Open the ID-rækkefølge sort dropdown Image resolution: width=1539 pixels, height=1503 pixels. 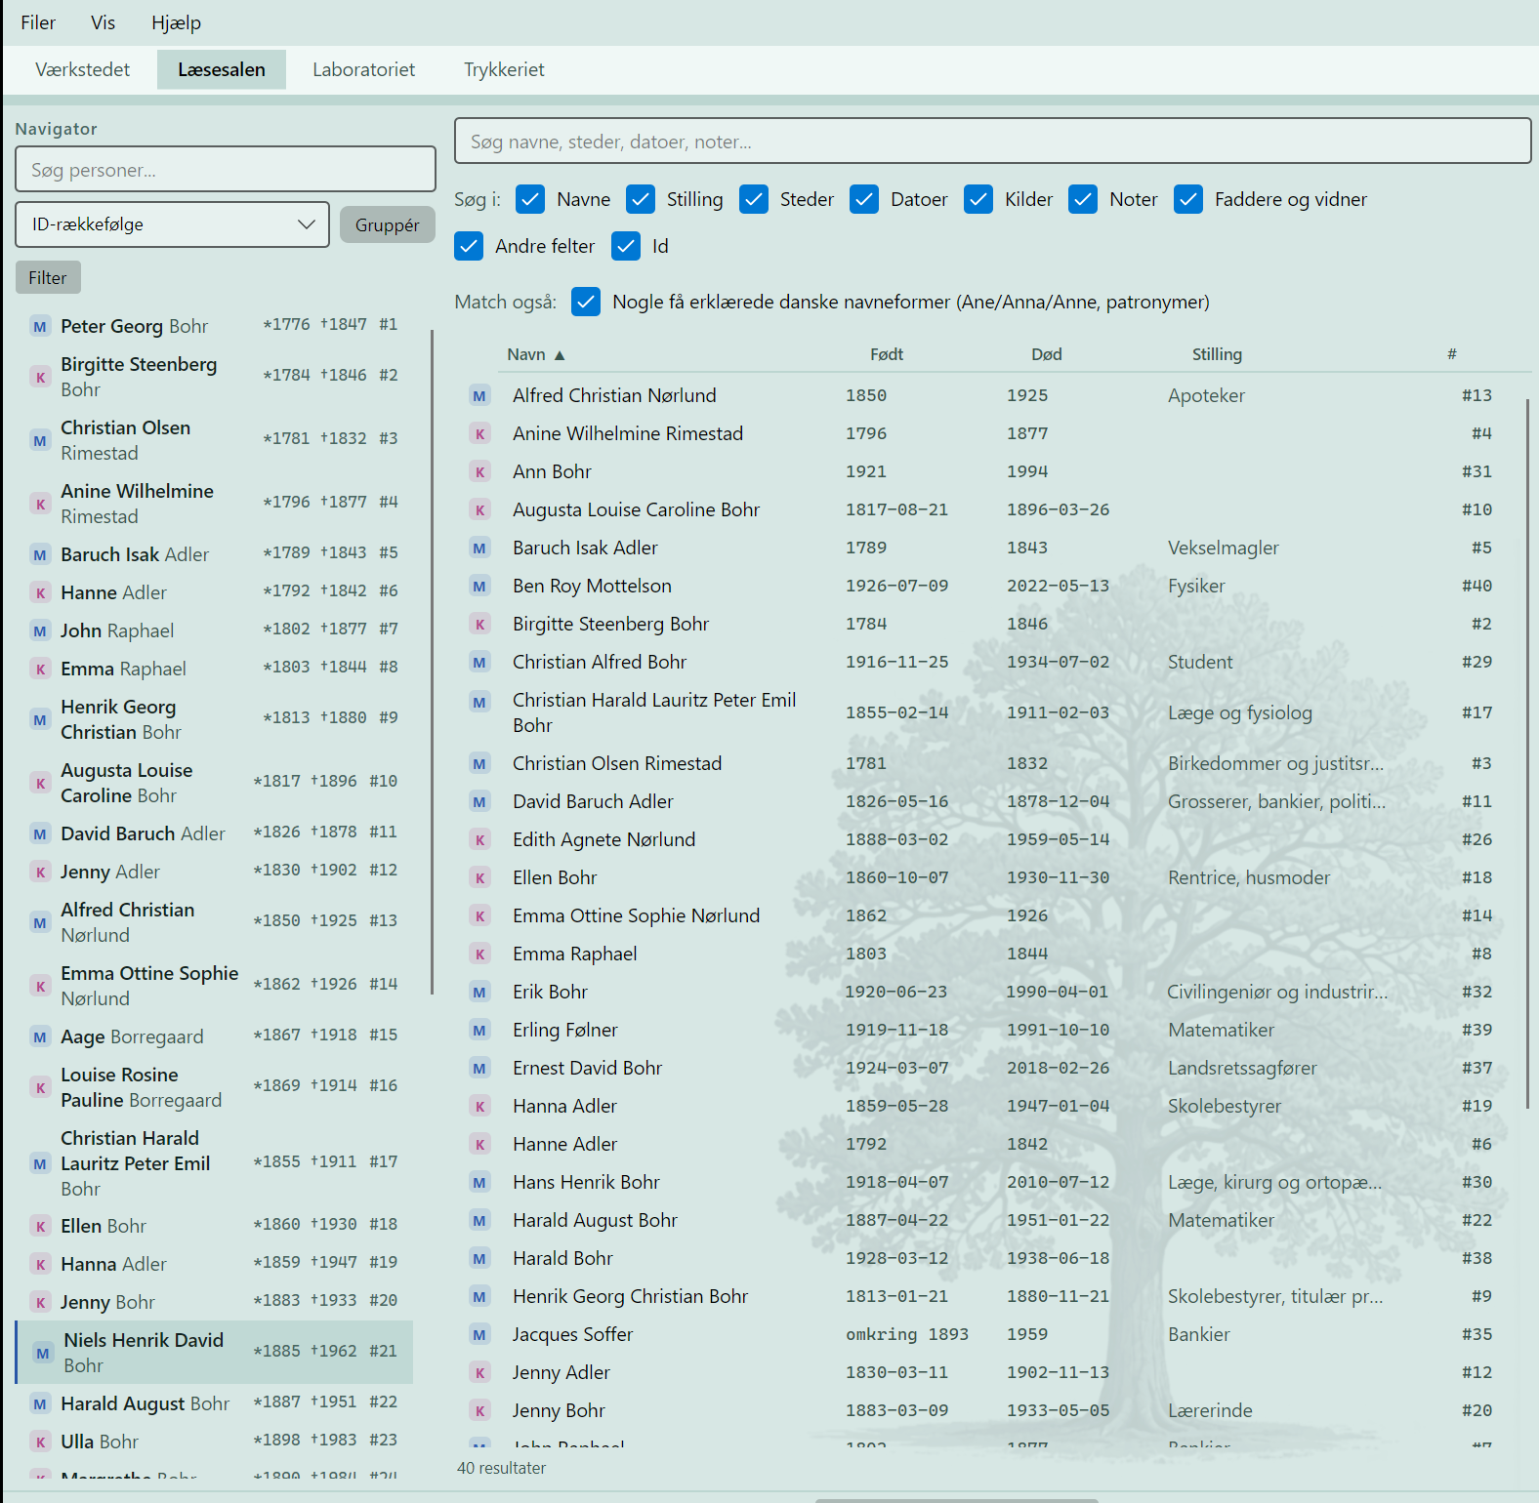[173, 224]
